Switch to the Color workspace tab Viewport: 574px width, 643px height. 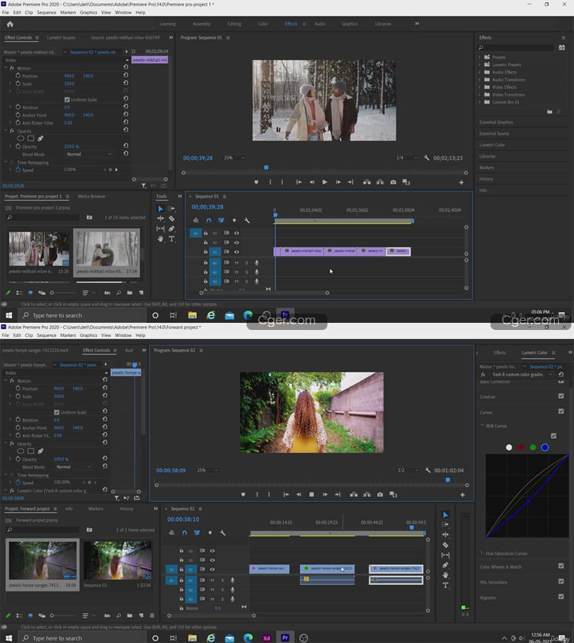[263, 23]
